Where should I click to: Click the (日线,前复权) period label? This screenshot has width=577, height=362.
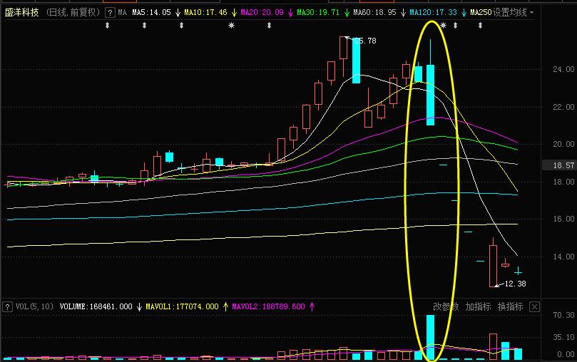(x=73, y=13)
